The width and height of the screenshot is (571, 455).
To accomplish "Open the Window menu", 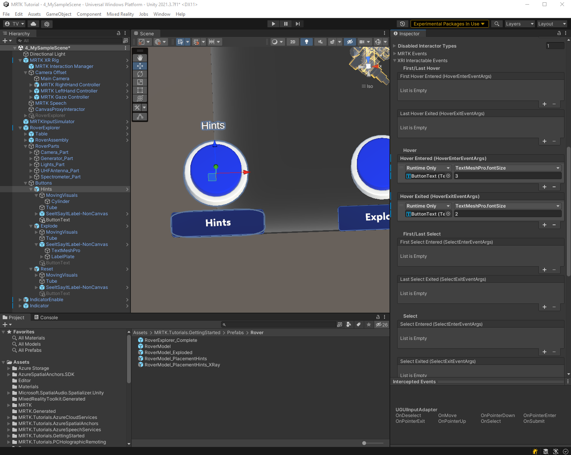I will 162,14.
